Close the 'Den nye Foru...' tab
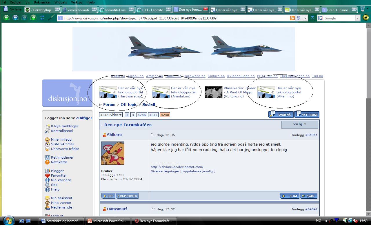The height and width of the screenshot is (232, 371). pyautogui.click(x=206, y=9)
